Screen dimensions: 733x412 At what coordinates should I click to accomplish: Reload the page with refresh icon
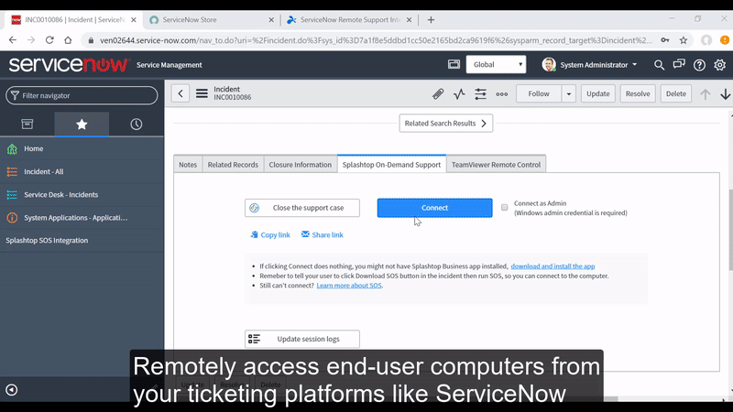pos(49,40)
